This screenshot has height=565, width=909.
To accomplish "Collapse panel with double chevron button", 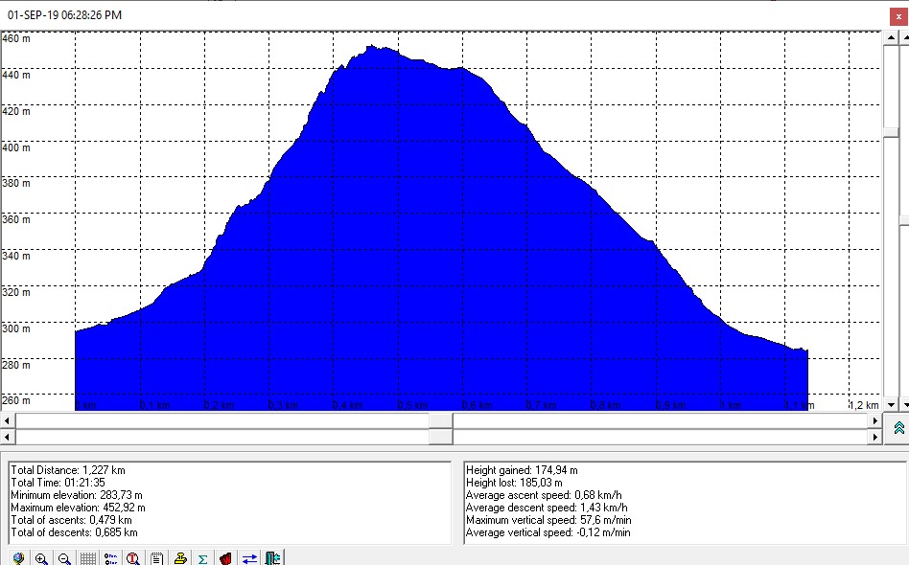I will coord(898,428).
